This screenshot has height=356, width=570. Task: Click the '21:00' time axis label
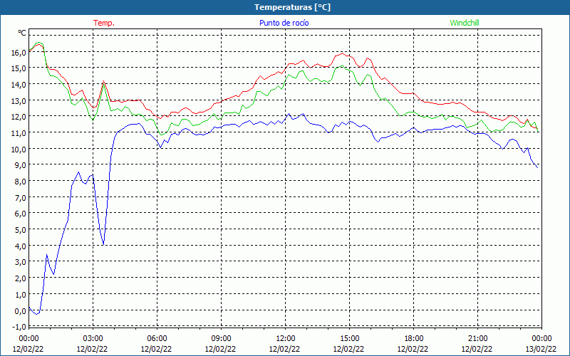[477, 339]
